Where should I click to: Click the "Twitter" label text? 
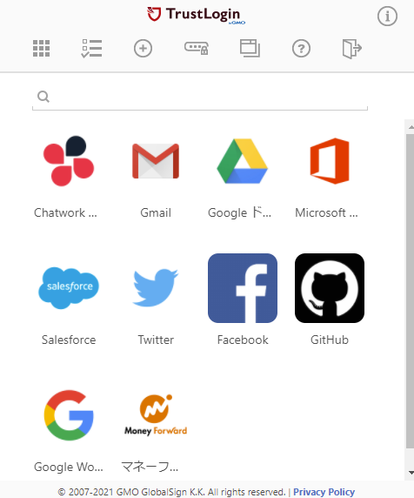[x=156, y=340]
